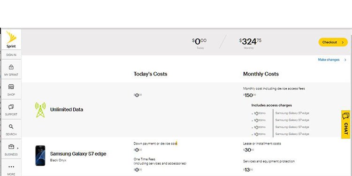The height and width of the screenshot is (176, 352).
Task: Open the Support chat-bubbles icon
Action: pos(11,107)
